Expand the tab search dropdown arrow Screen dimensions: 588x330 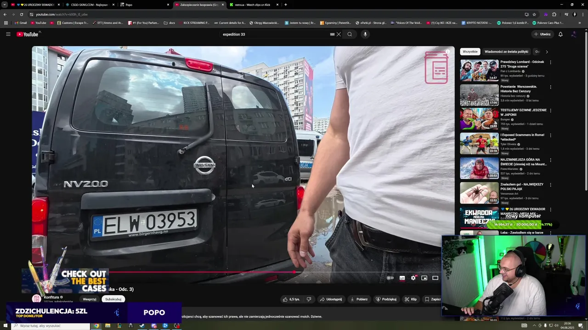pos(5,5)
